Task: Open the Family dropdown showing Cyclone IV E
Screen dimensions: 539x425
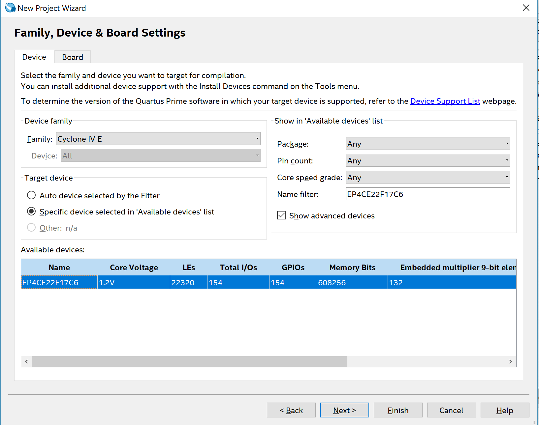Action: (x=158, y=139)
